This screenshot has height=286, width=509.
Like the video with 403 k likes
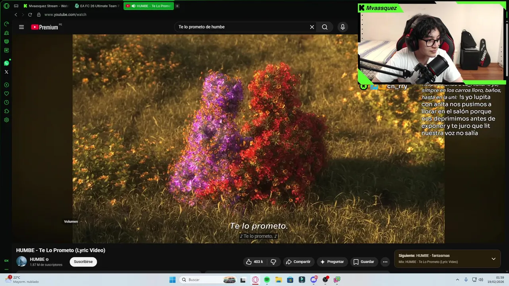(x=254, y=262)
